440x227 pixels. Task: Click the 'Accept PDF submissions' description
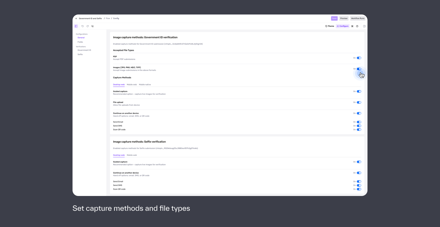tap(124, 59)
